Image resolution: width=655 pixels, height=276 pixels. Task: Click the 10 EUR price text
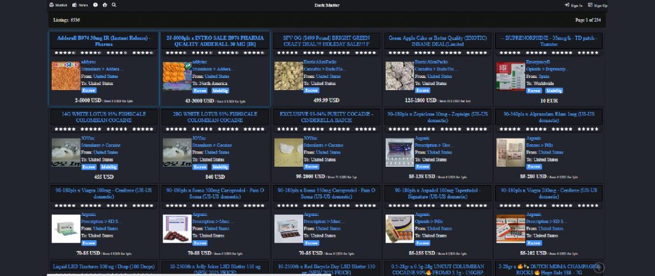point(549,100)
